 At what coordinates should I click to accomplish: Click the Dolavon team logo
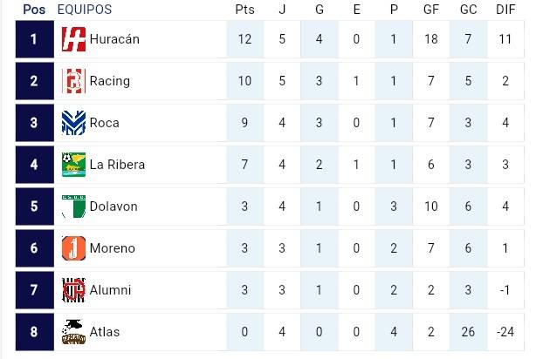point(73,207)
